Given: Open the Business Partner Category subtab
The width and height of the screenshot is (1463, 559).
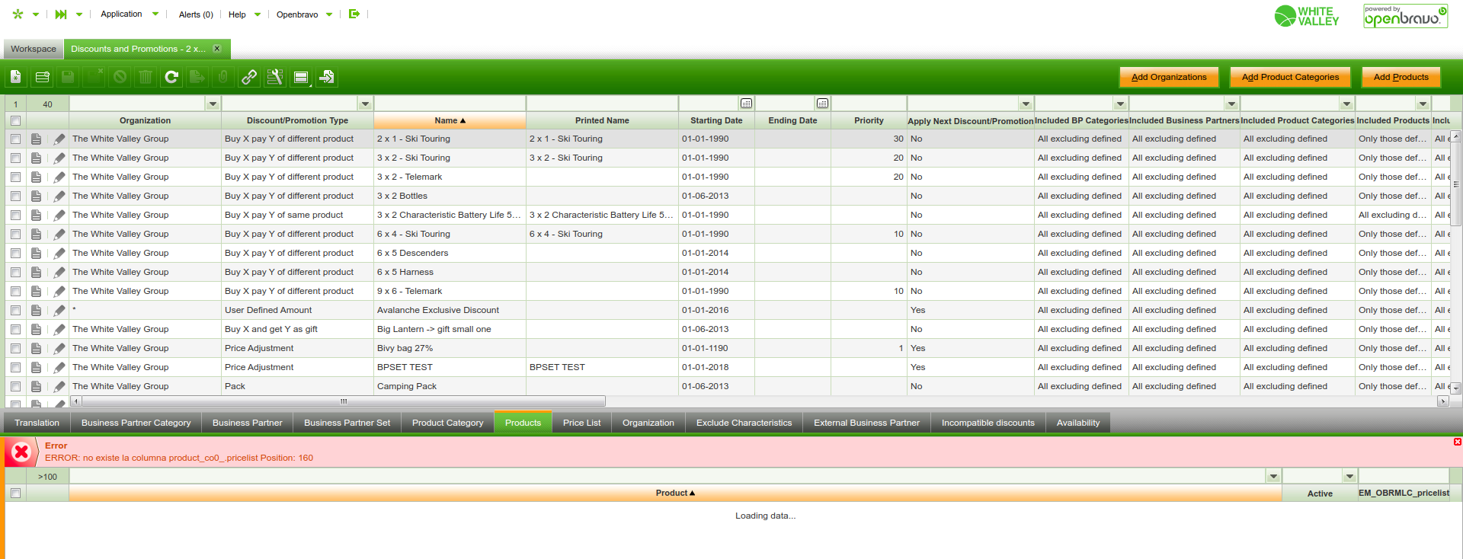Looking at the screenshot, I should (136, 423).
